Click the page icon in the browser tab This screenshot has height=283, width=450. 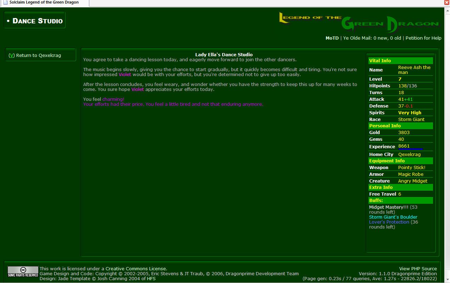coord(5,2)
